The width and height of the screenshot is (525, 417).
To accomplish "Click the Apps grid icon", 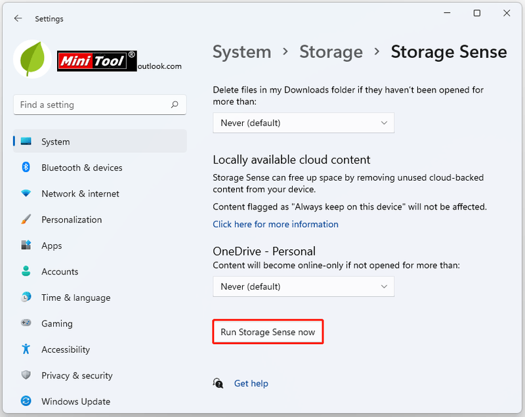I will pos(26,245).
